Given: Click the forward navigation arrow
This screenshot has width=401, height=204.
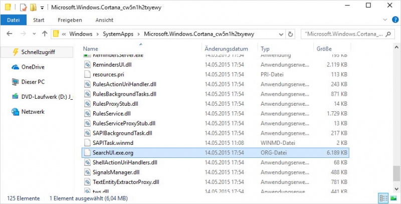Looking at the screenshot, I should coord(23,34).
